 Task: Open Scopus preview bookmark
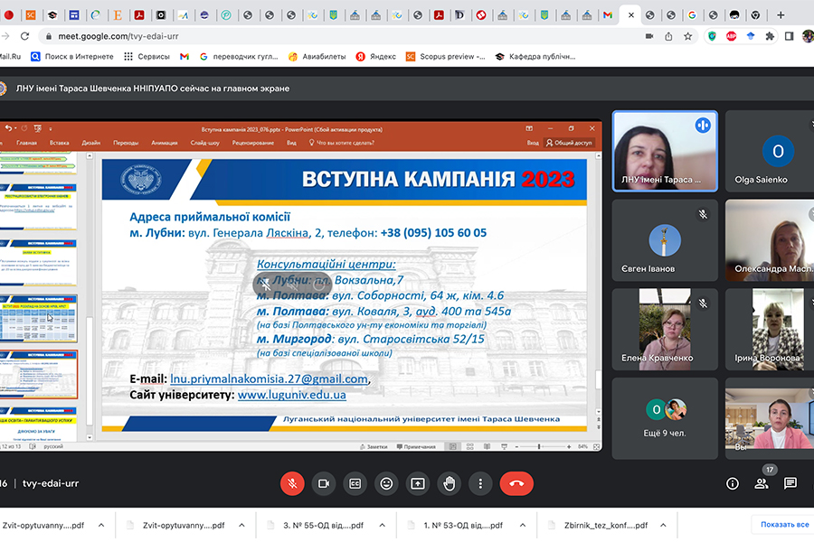pyautogui.click(x=445, y=57)
